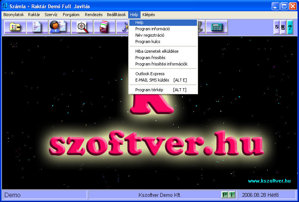
Task: Click the list-with-arrow toolbar icon
Action: click(x=15, y=27)
